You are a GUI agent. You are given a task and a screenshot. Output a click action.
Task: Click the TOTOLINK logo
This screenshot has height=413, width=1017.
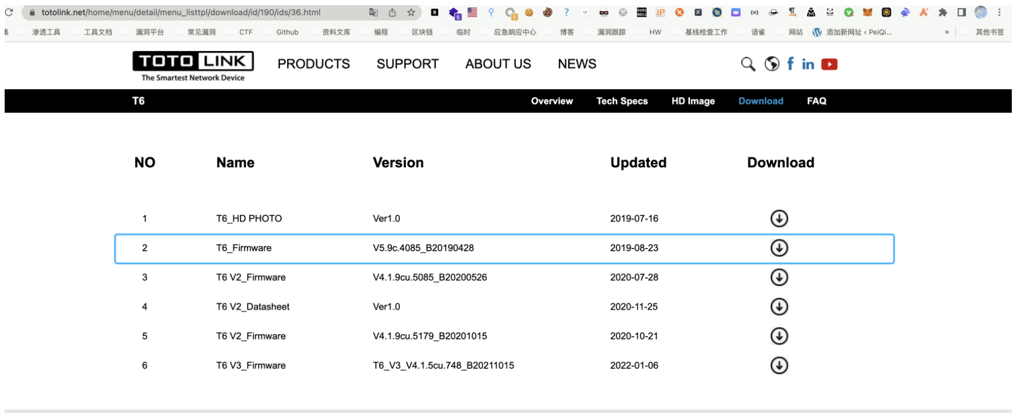(193, 65)
